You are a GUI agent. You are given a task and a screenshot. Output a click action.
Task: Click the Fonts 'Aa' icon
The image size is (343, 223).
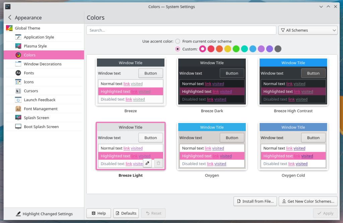(18, 73)
